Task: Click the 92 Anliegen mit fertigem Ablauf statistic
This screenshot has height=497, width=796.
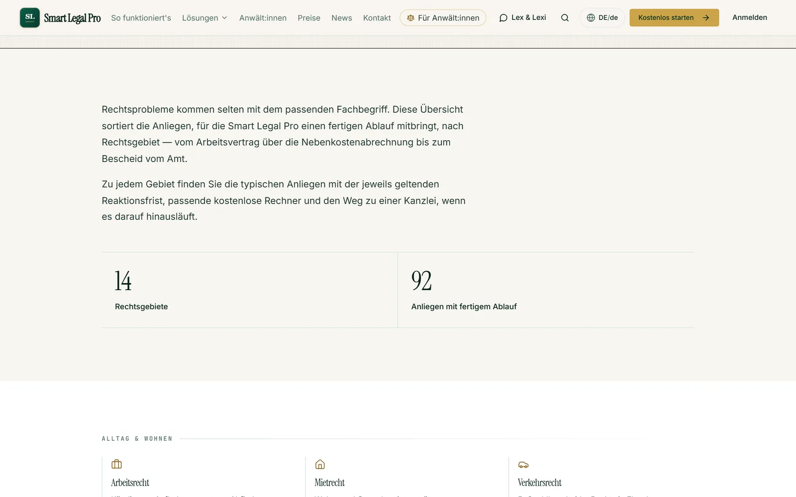Action: pos(546,290)
